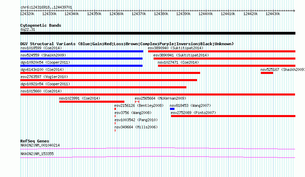Click the 124380k ruler tick label
This screenshot has width=305, height=177.
point(161,14)
